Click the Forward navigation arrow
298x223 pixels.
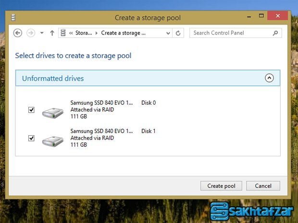[x=31, y=33]
